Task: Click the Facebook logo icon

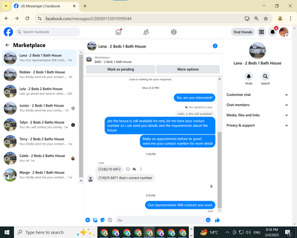Action: [x=8, y=32]
